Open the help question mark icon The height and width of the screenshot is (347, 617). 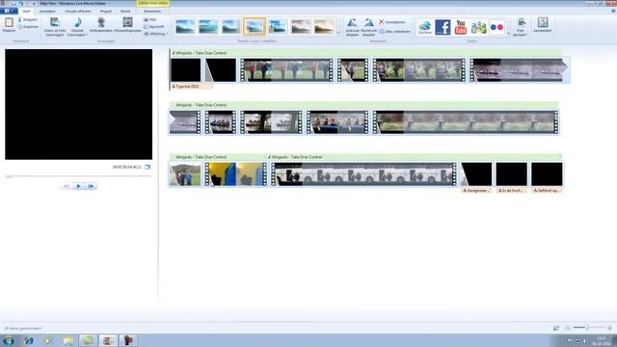613,11
